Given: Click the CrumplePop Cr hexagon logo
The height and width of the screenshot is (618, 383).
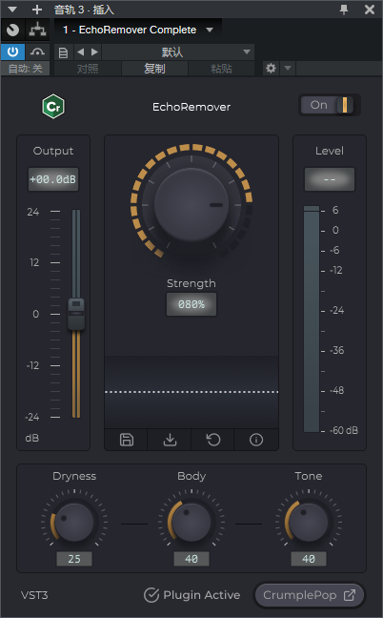Looking at the screenshot, I should pyautogui.click(x=53, y=106).
